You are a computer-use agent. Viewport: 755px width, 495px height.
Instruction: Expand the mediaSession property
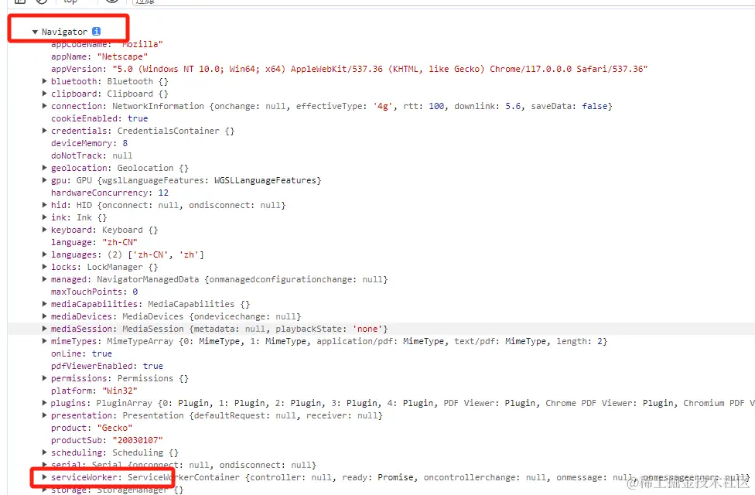44,329
